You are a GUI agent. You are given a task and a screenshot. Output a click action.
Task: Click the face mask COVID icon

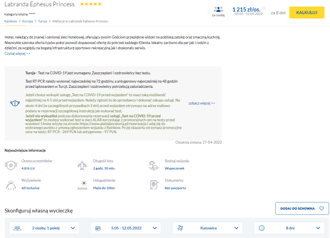[15, 103]
